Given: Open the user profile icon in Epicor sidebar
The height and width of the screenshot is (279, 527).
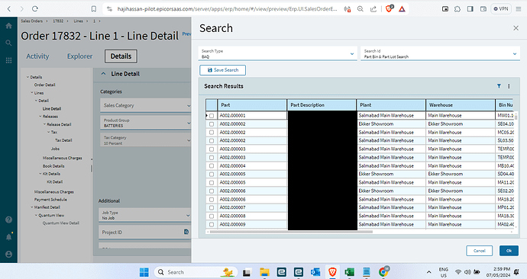Looking at the screenshot, I should [8, 254].
